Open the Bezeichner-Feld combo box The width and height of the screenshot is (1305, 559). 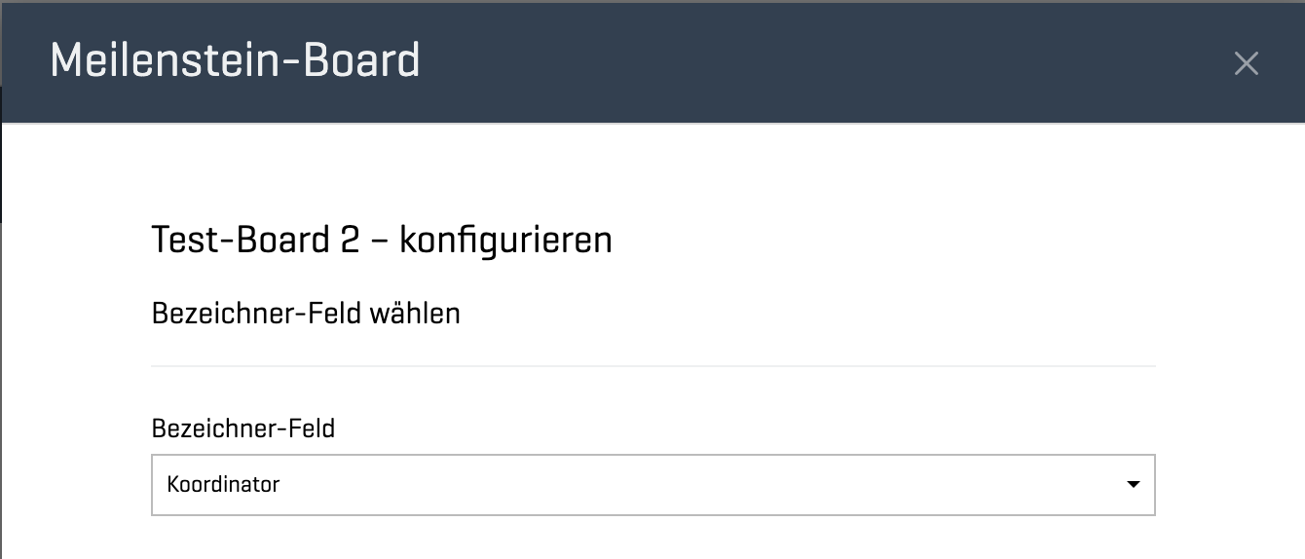[652, 484]
